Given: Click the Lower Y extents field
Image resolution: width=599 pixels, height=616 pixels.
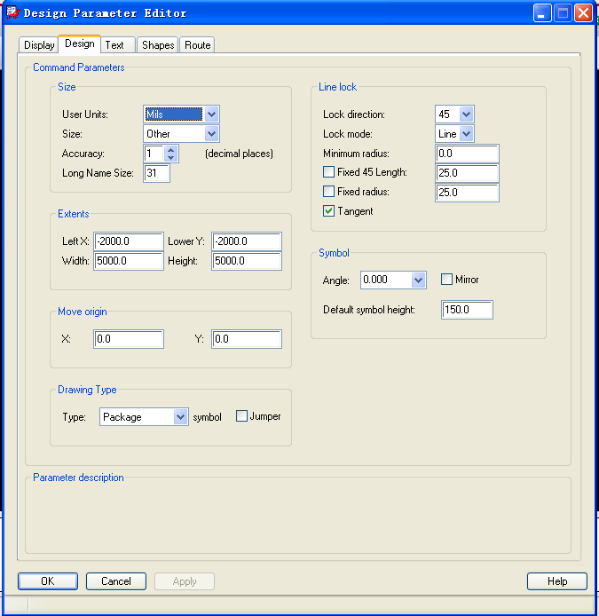Looking at the screenshot, I should click(247, 241).
